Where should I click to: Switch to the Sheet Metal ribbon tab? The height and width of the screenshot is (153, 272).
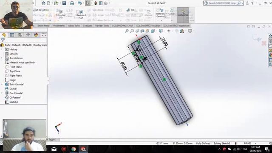coord(43,25)
